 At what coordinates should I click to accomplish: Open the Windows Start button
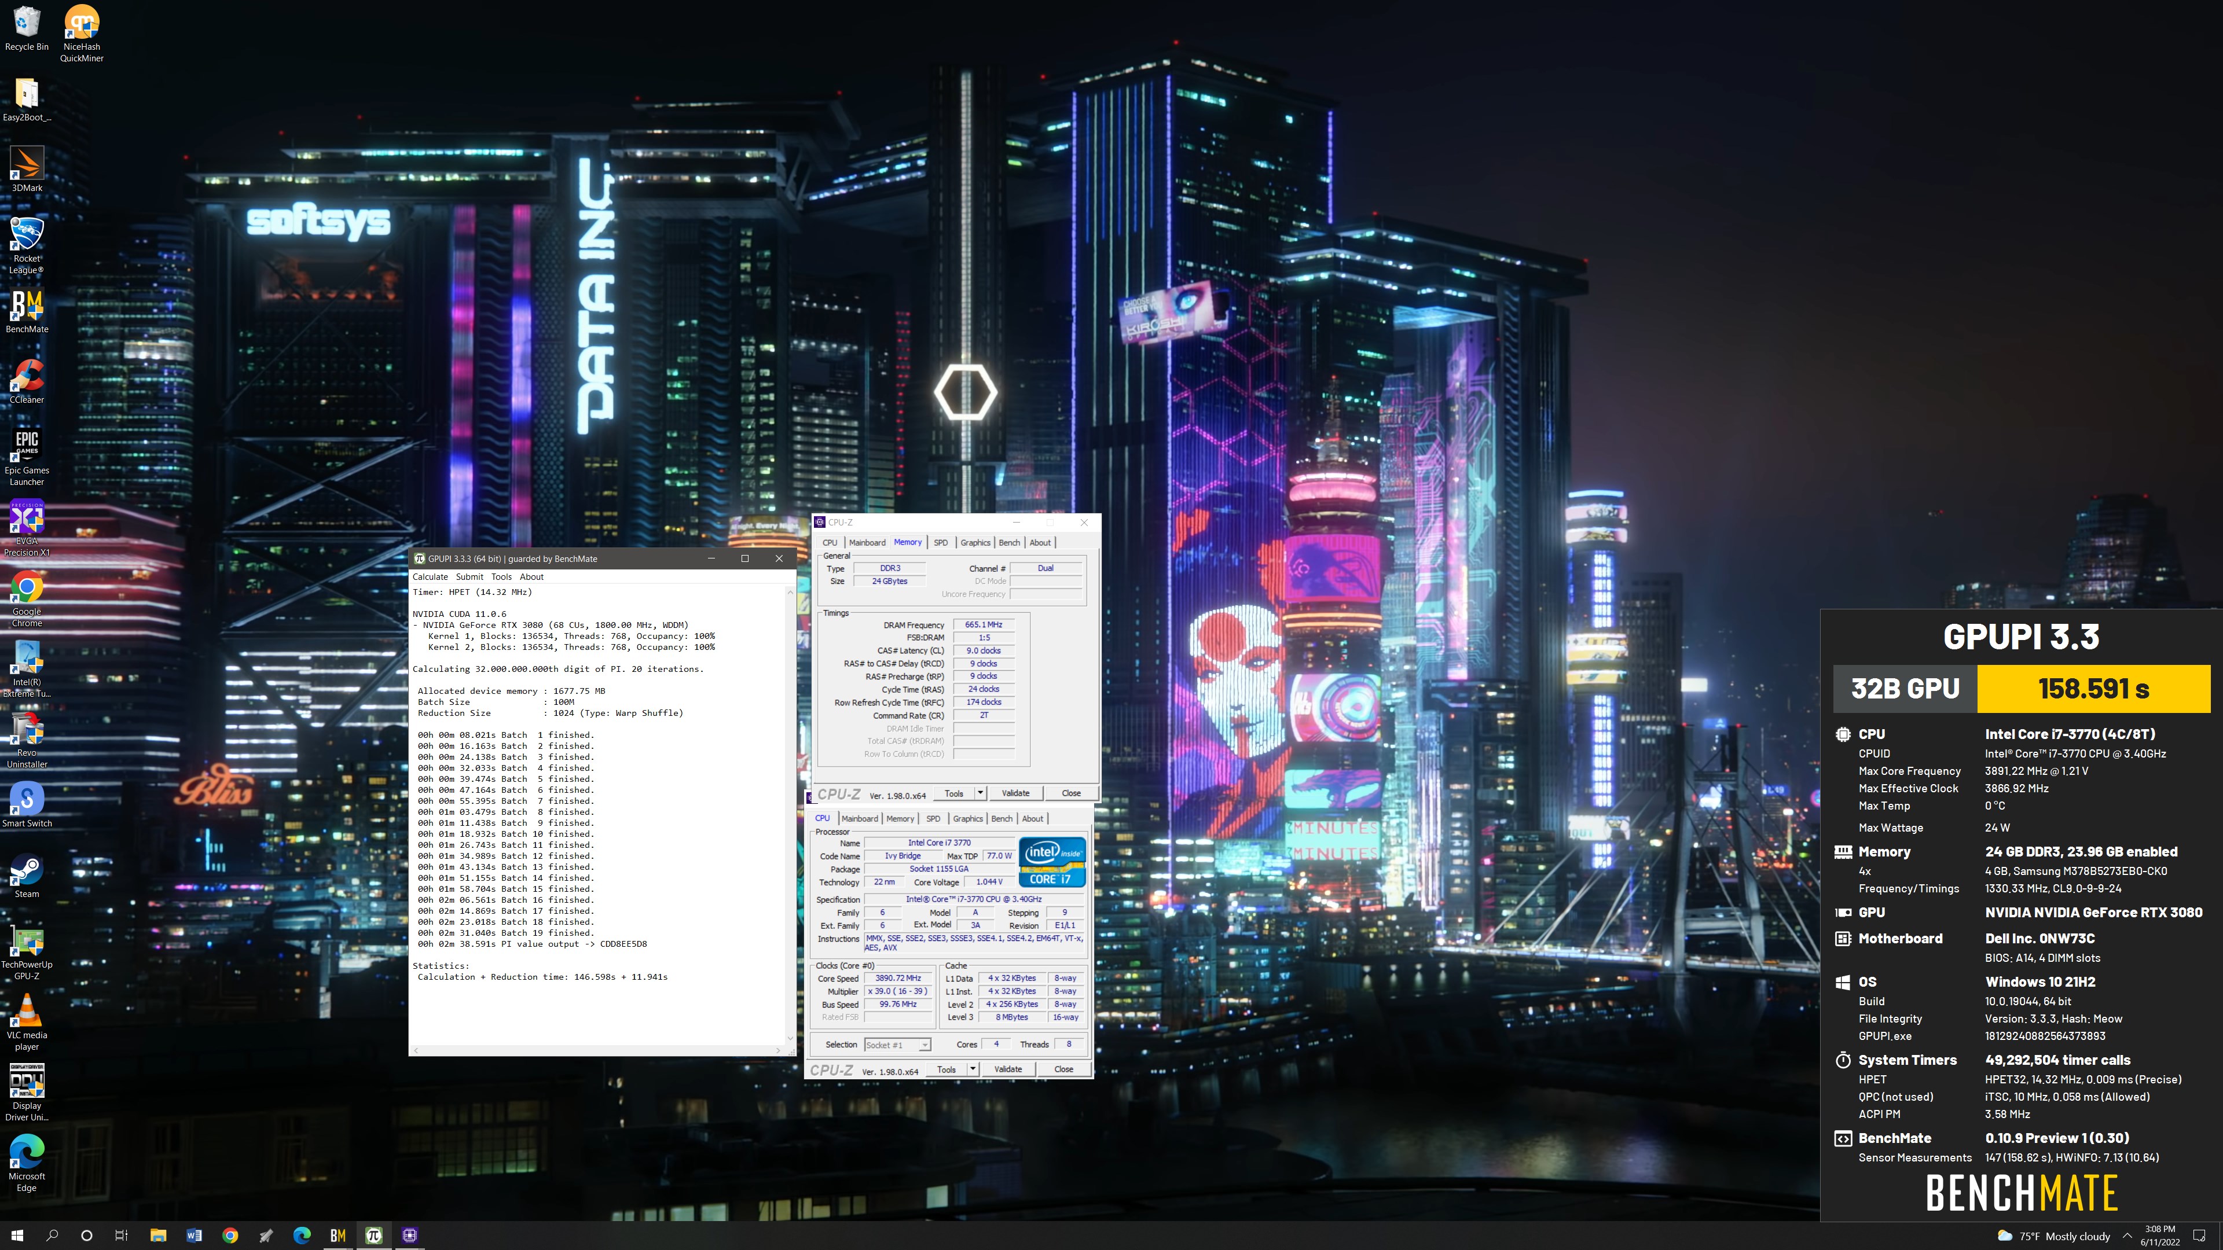coord(16,1236)
